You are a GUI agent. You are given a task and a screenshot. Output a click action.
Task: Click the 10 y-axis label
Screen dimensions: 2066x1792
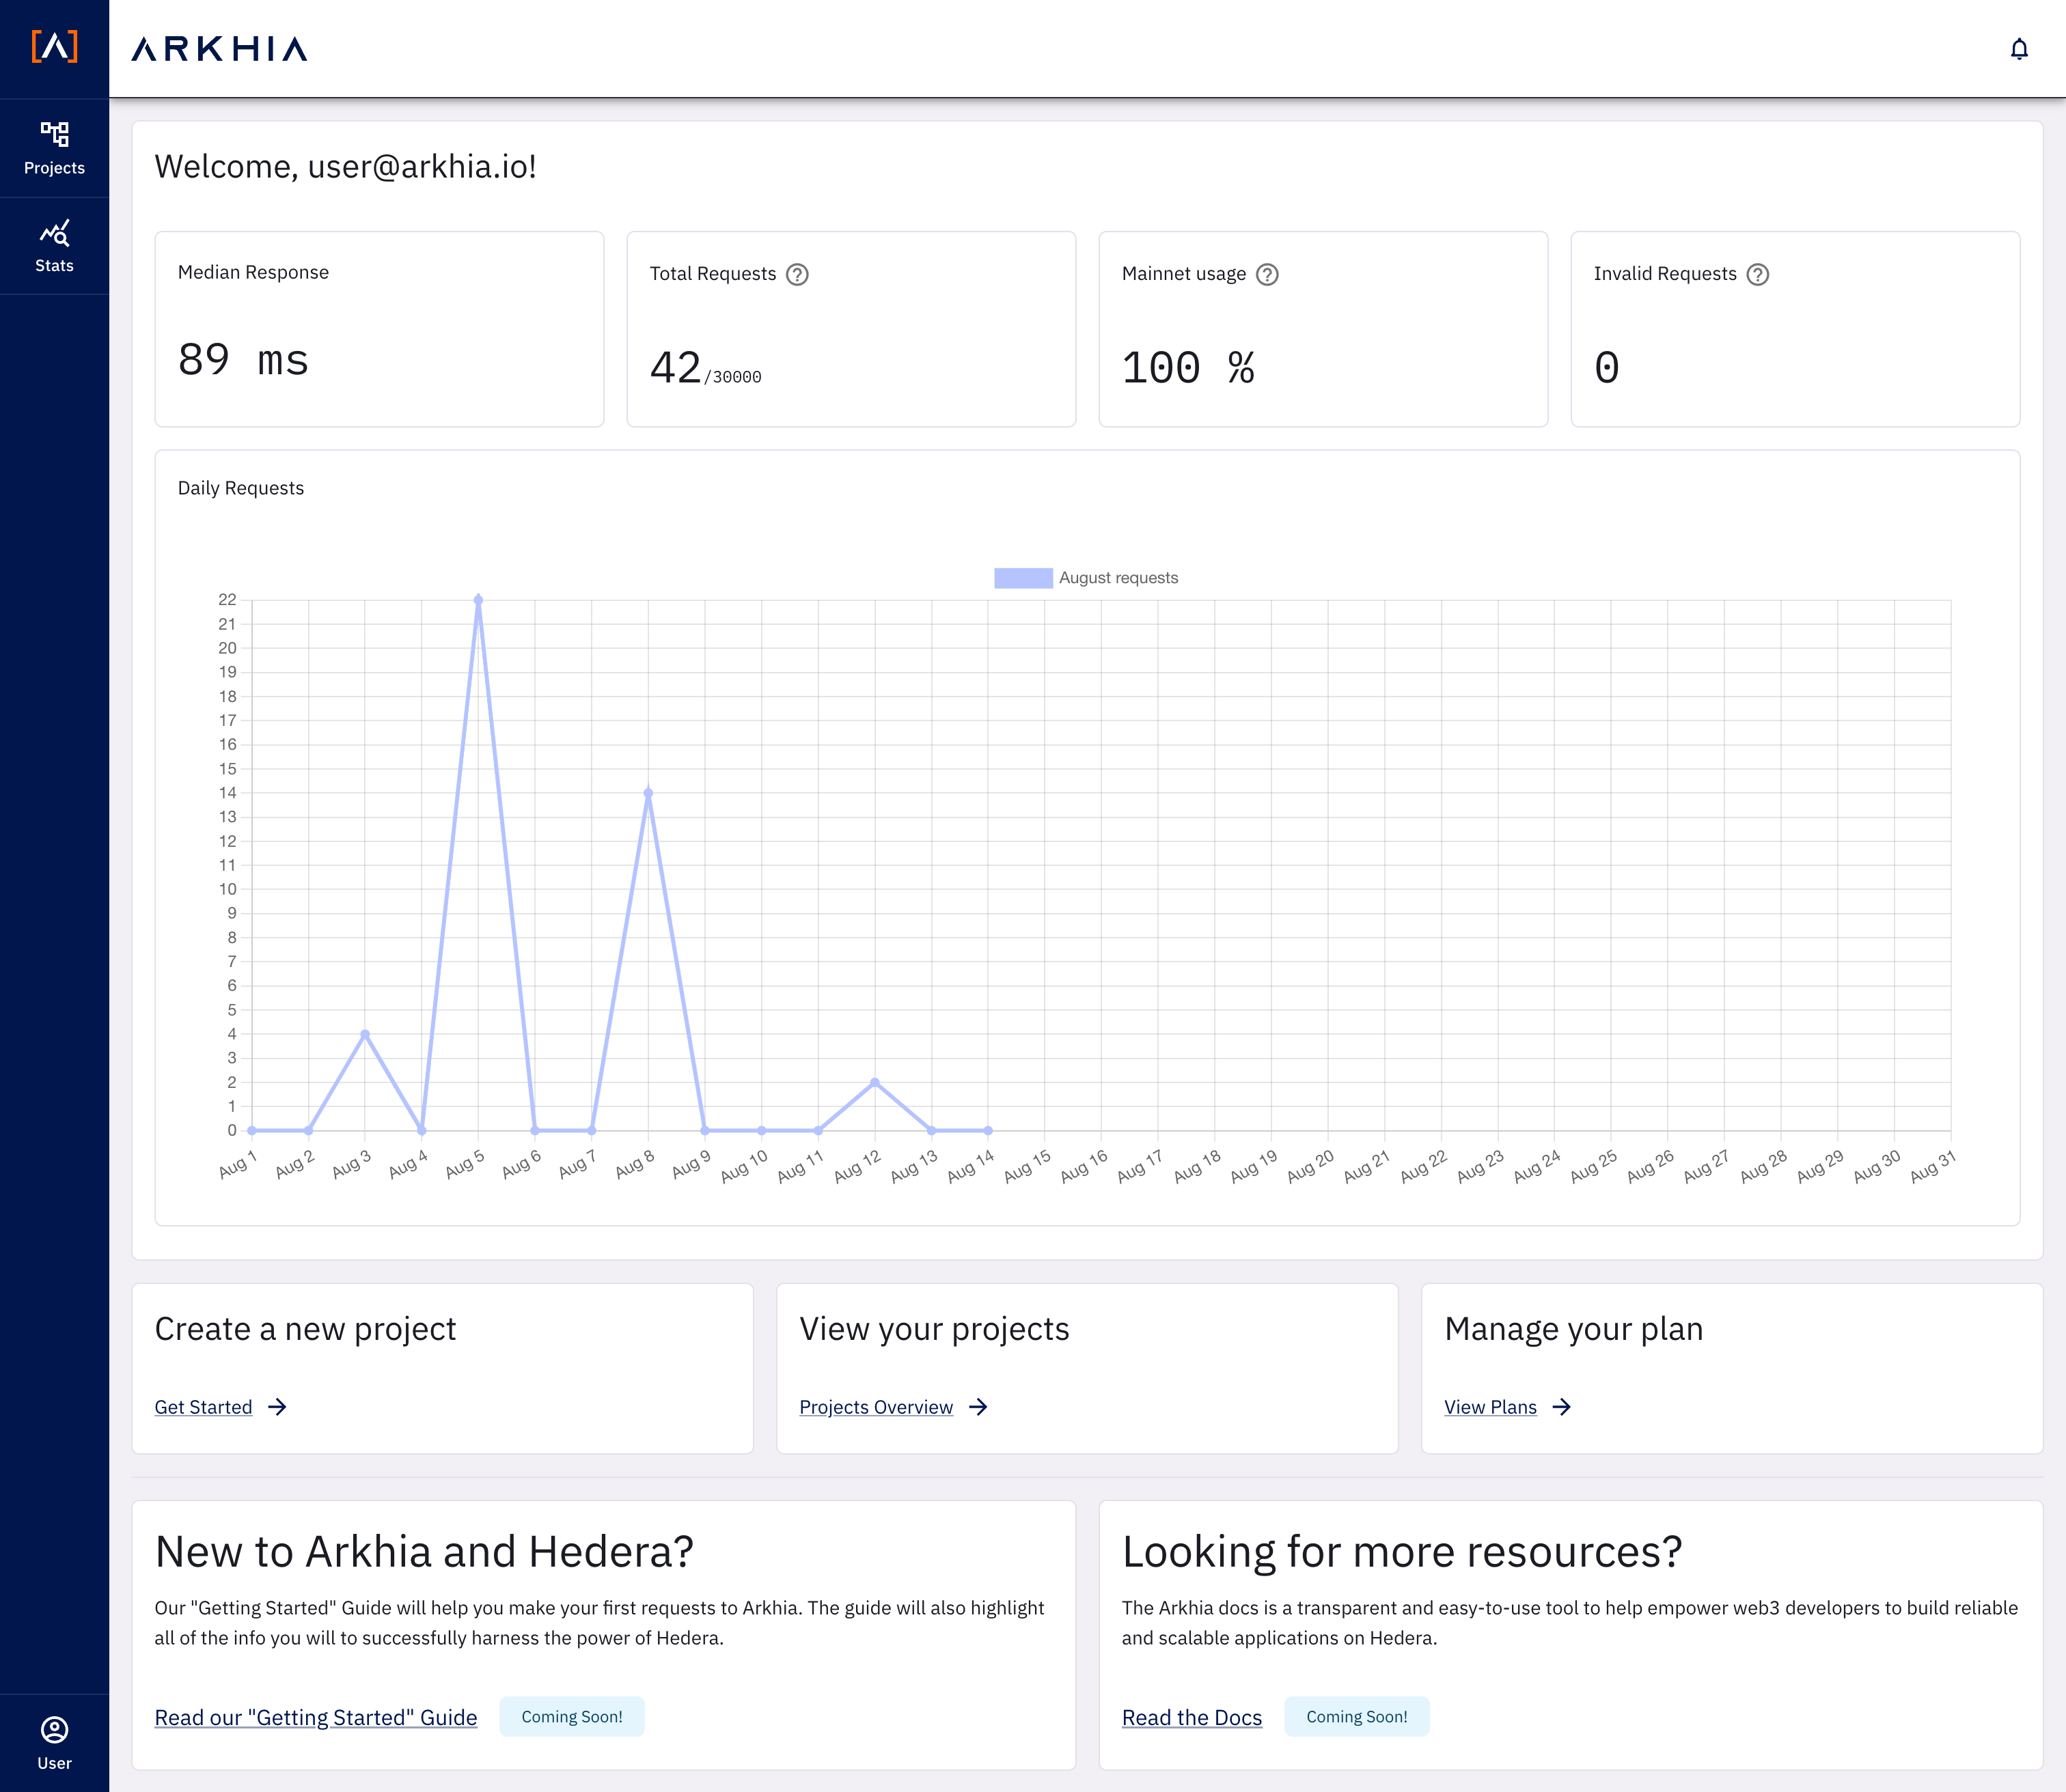(x=227, y=889)
